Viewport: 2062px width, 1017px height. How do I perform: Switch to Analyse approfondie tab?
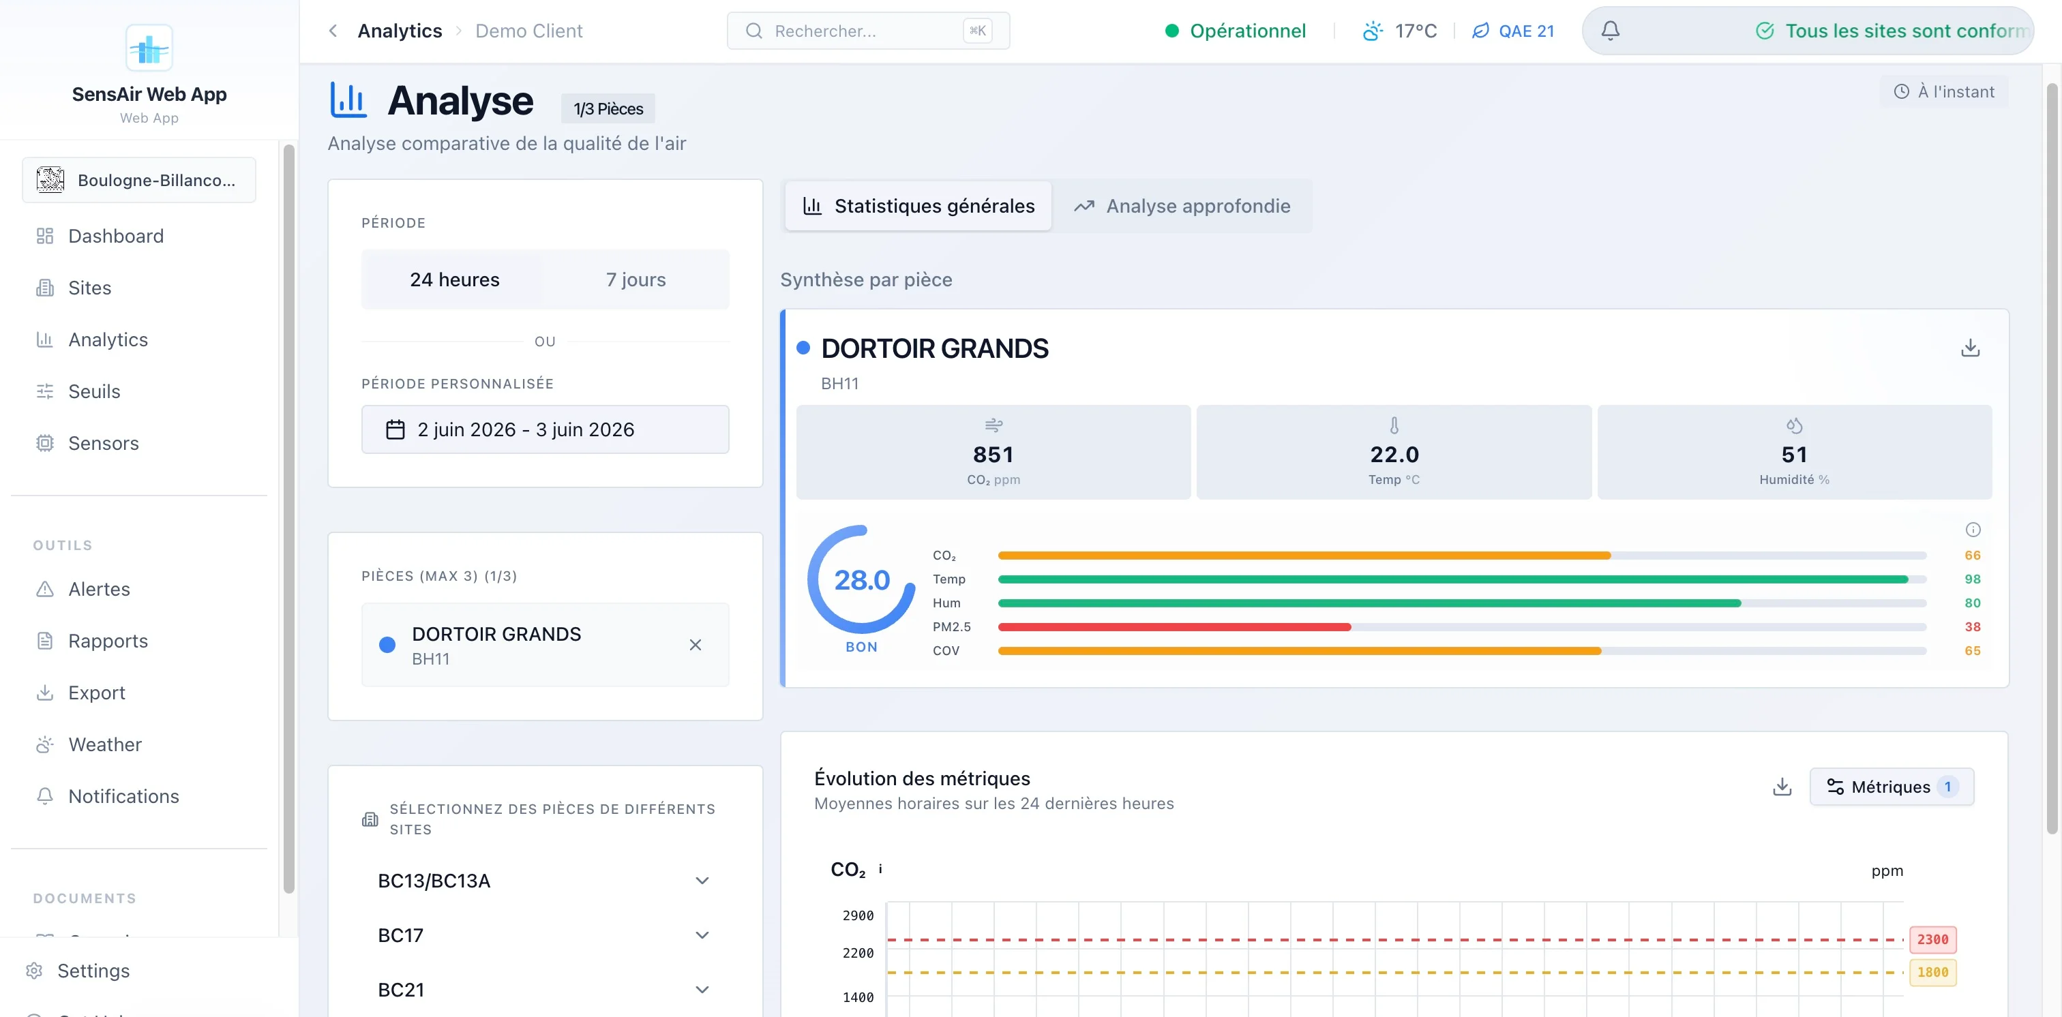(x=1182, y=206)
